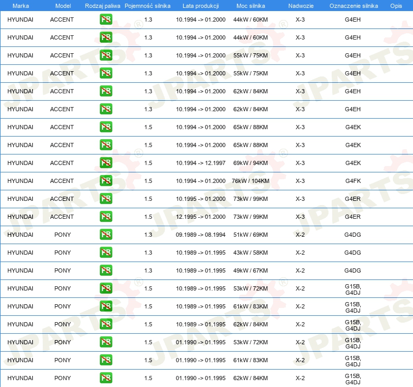The width and height of the screenshot is (413, 387).
Task: Click the fuel icon in the 76kW / 104KM Accent row
Action: [x=106, y=181]
